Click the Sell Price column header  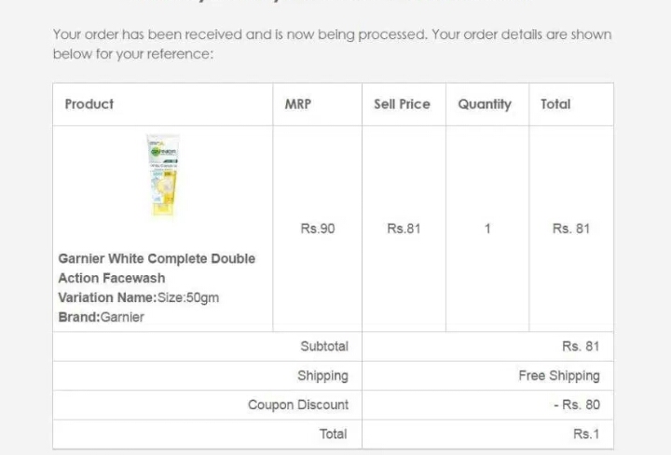tap(402, 104)
